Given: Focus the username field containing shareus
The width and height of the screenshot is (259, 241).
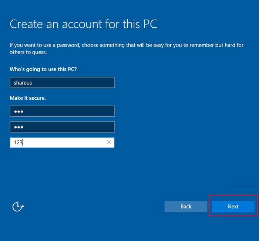Looking at the screenshot, I should (62, 83).
